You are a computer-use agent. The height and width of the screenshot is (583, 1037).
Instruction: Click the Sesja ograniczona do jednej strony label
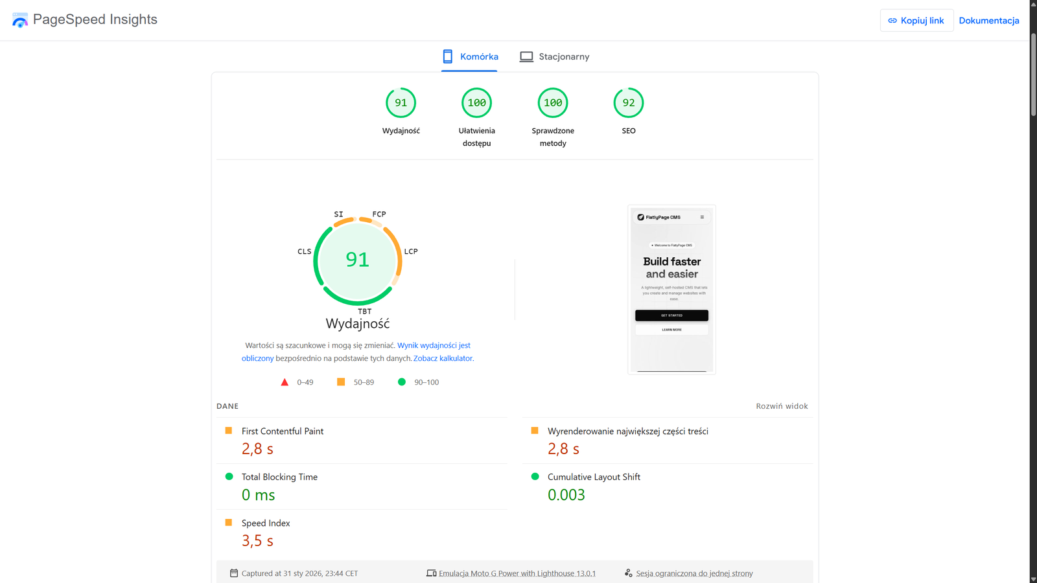point(694,573)
